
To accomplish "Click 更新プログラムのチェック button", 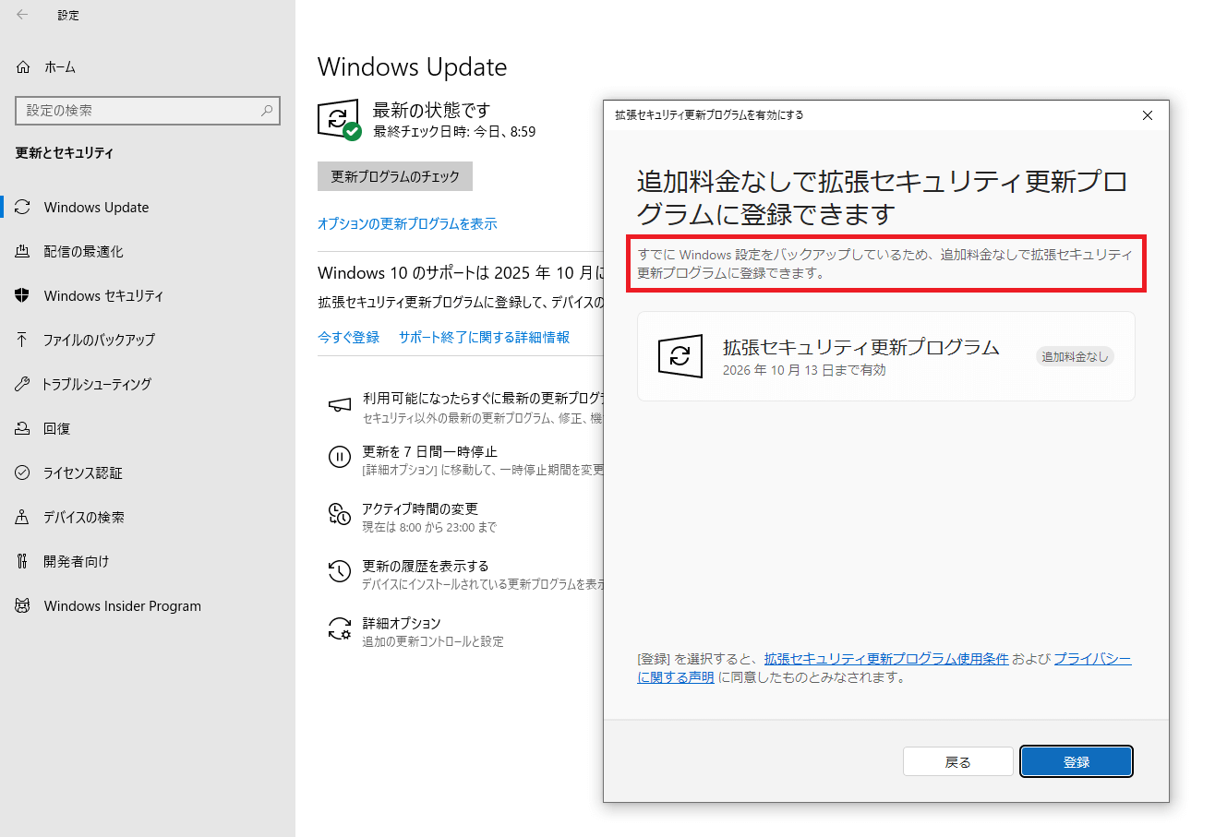I will [394, 176].
